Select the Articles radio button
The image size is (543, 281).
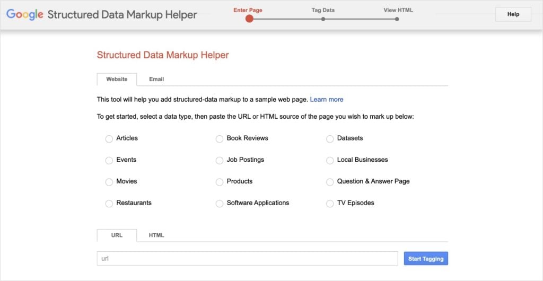[109, 139]
